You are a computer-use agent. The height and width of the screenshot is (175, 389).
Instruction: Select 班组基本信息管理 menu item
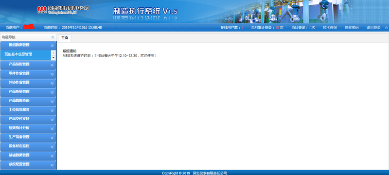(18, 54)
